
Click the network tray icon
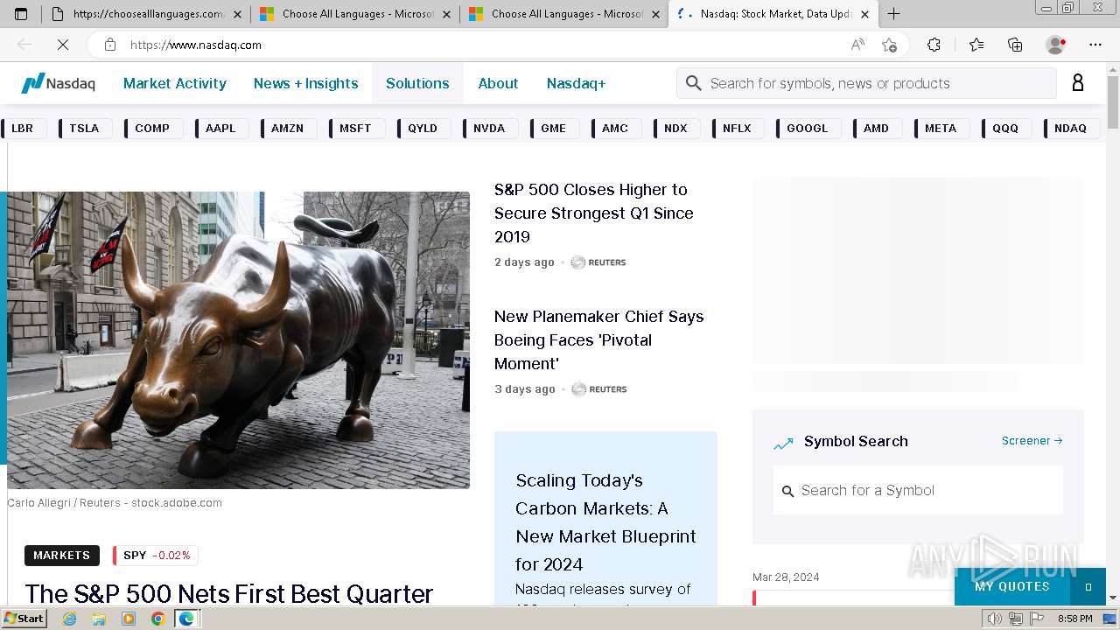click(1016, 619)
